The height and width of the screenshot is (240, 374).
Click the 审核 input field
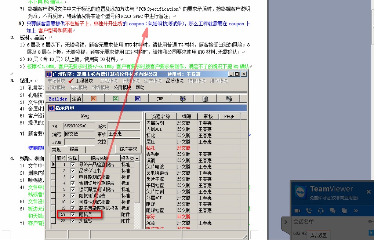tap(124, 134)
